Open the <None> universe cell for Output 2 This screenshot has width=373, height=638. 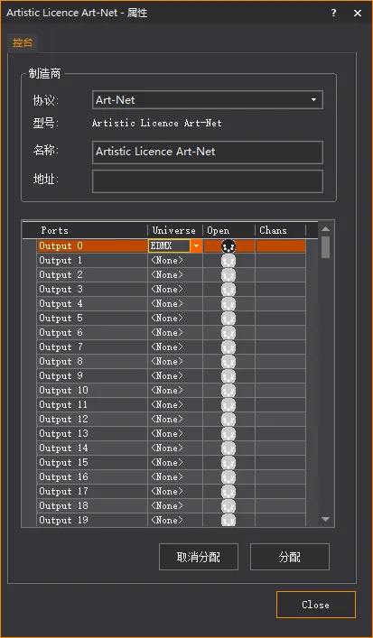(175, 275)
